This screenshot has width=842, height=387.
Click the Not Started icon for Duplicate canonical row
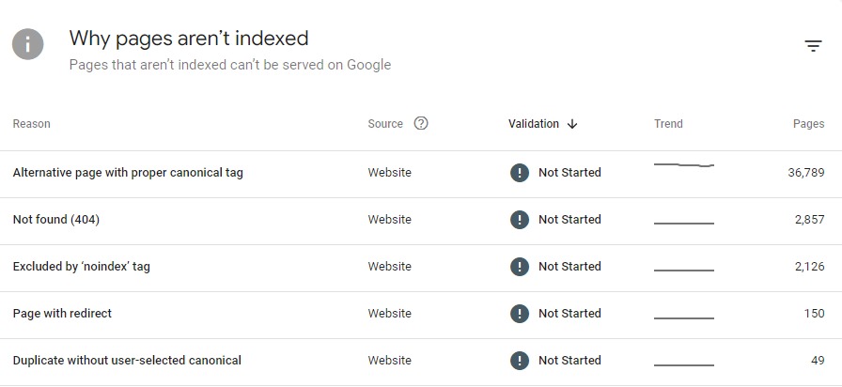coord(519,361)
